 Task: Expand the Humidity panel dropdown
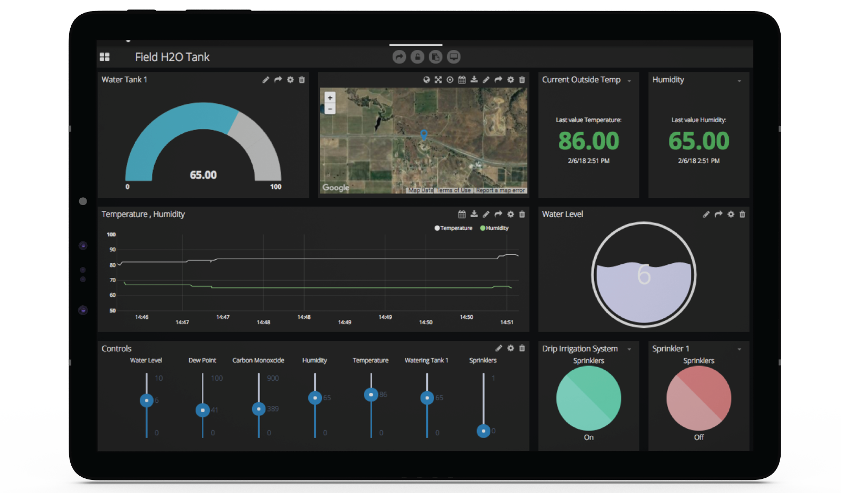coord(740,80)
